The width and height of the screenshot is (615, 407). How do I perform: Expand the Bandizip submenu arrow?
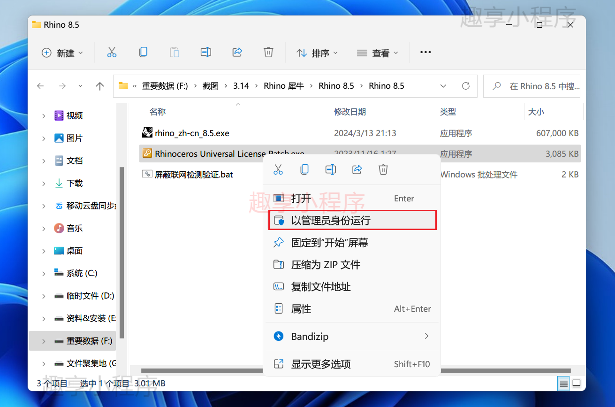[426, 336]
